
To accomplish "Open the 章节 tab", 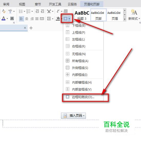I will pyautogui.click(x=38, y=4).
